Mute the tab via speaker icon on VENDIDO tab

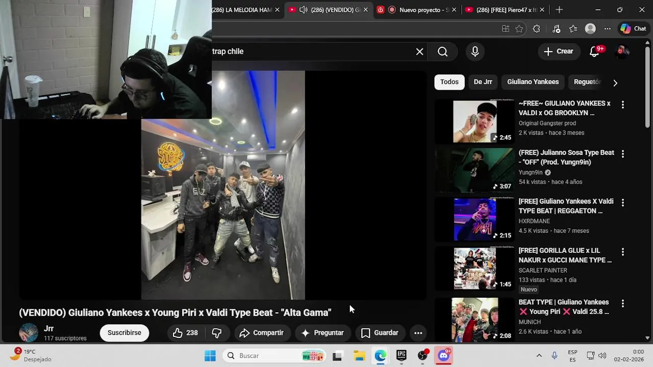[304, 10]
